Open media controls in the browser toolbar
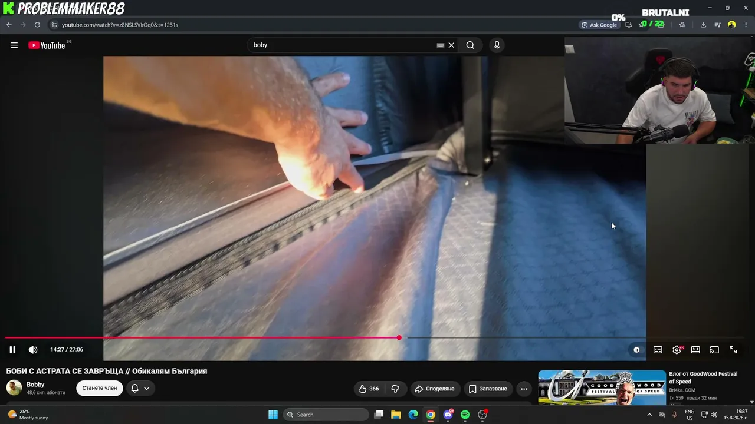The height and width of the screenshot is (424, 755). 718,25
